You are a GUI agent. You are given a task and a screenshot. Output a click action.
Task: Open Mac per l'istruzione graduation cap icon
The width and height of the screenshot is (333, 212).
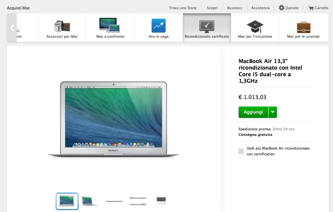click(255, 27)
